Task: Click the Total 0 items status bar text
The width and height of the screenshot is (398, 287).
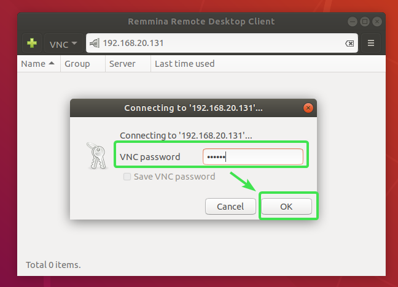Action: tap(53, 265)
